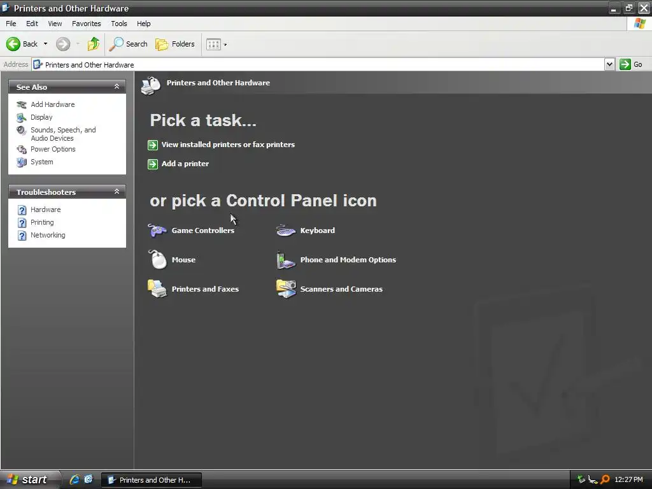
Task: Open the Views dropdown in toolbar
Action: (216, 44)
